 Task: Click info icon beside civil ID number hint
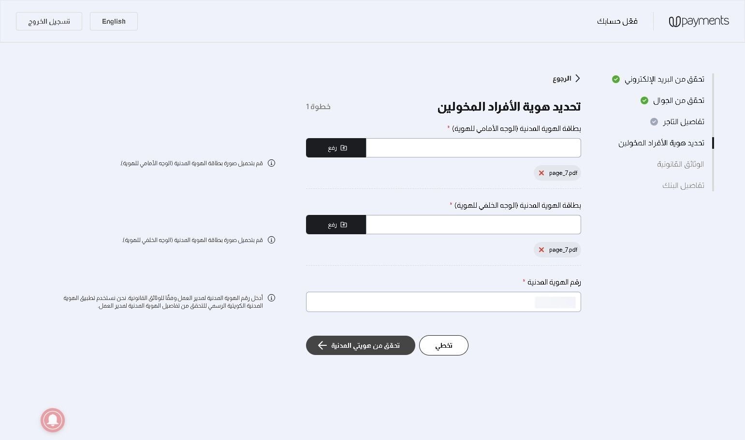click(x=271, y=298)
